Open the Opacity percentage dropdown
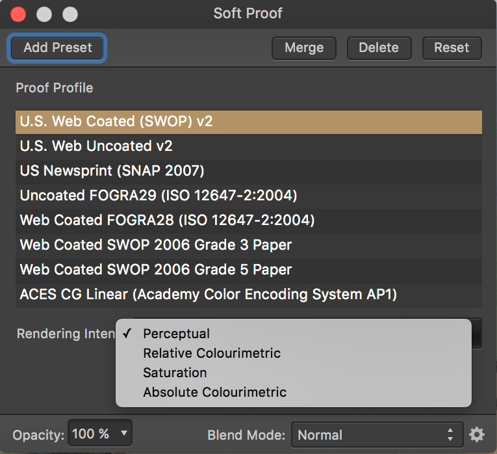497x454 pixels. tap(99, 434)
